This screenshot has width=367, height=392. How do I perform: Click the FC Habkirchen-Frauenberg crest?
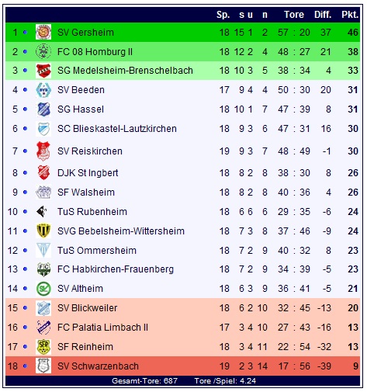click(43, 269)
